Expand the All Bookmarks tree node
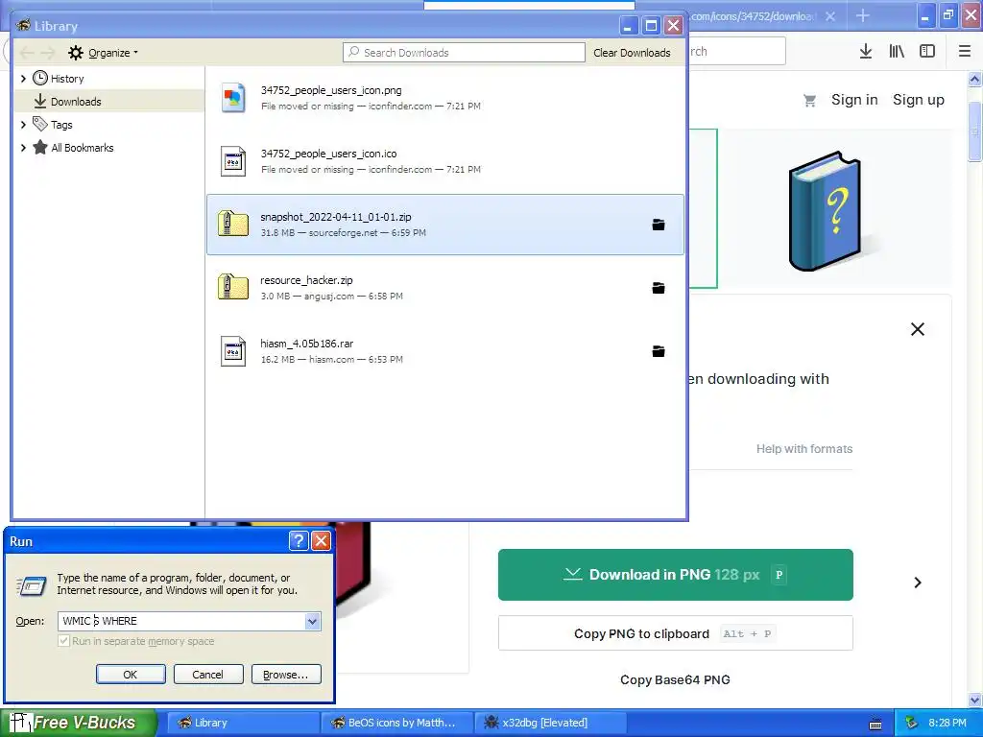983x737 pixels. pos(23,148)
